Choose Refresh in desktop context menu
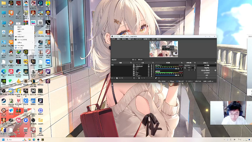This screenshot has height=142, width=252. [x=24, y=32]
